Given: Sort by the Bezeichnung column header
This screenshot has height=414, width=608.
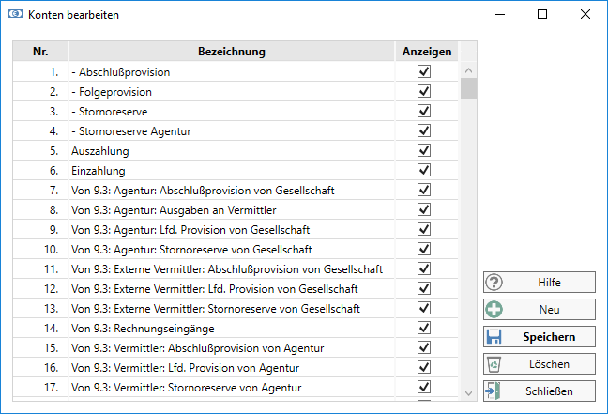Looking at the screenshot, I should [x=231, y=52].
